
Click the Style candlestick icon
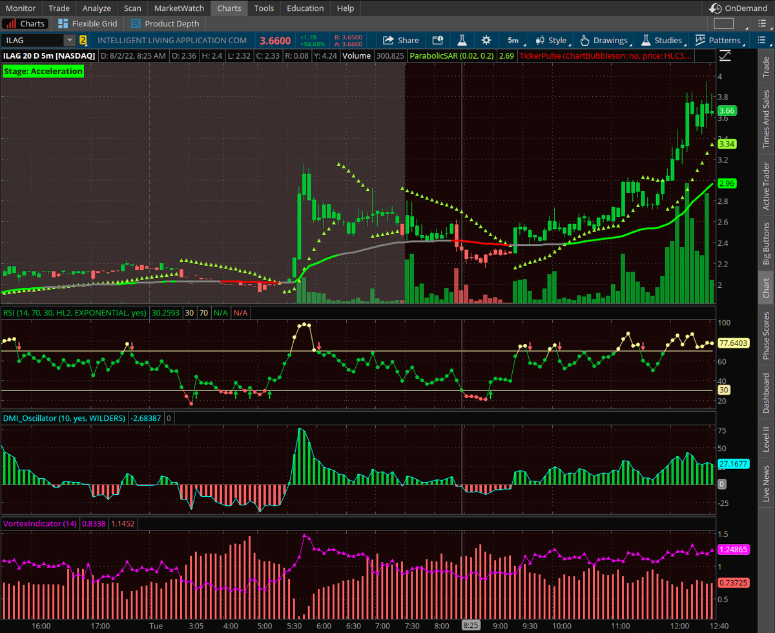pos(540,40)
